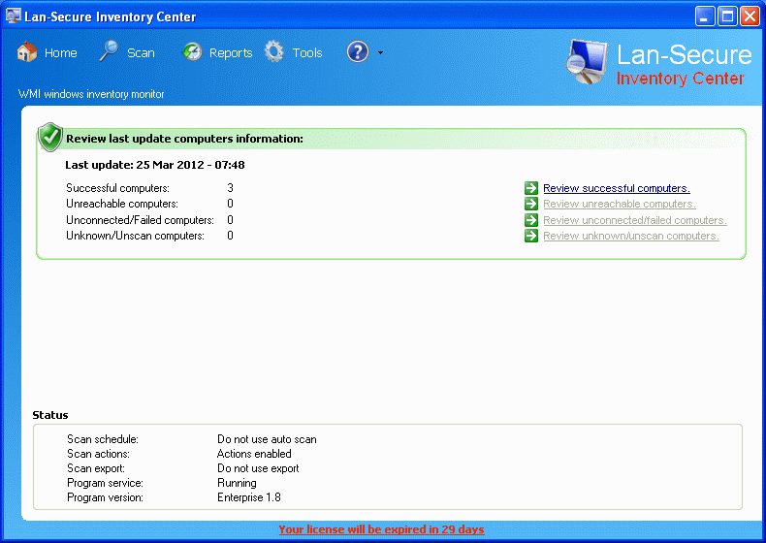Click the license expiry warning link
The image size is (766, 543).
(381, 529)
